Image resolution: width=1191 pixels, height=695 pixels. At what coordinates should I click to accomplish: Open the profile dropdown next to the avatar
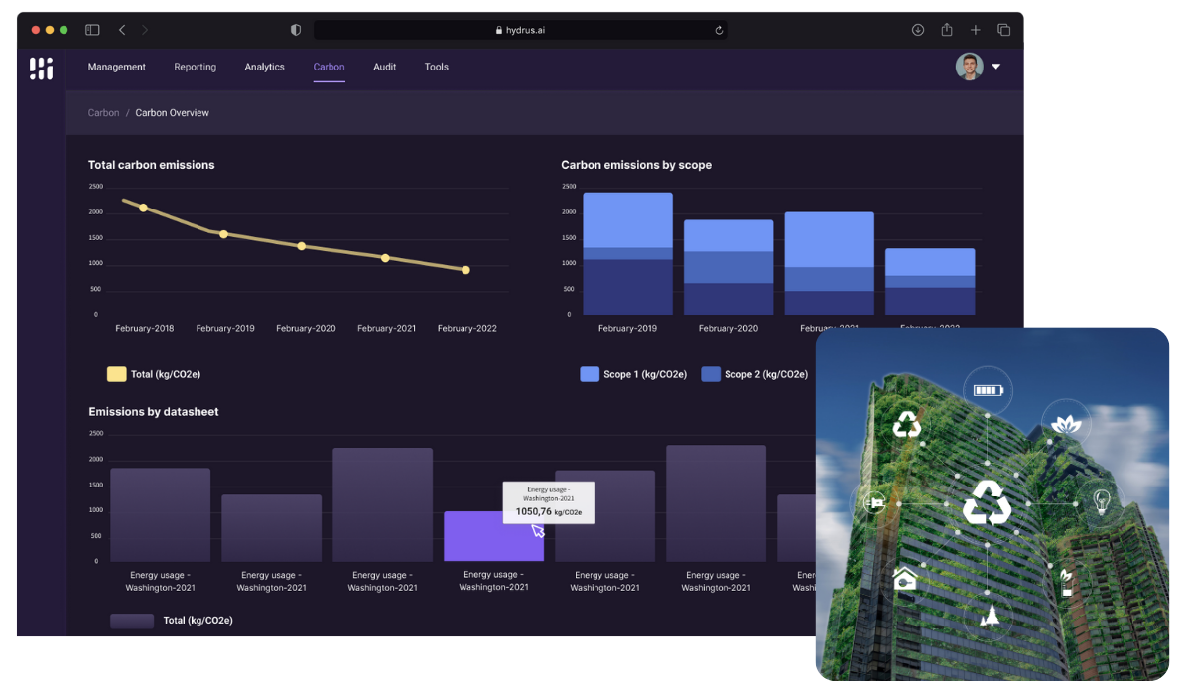(995, 67)
